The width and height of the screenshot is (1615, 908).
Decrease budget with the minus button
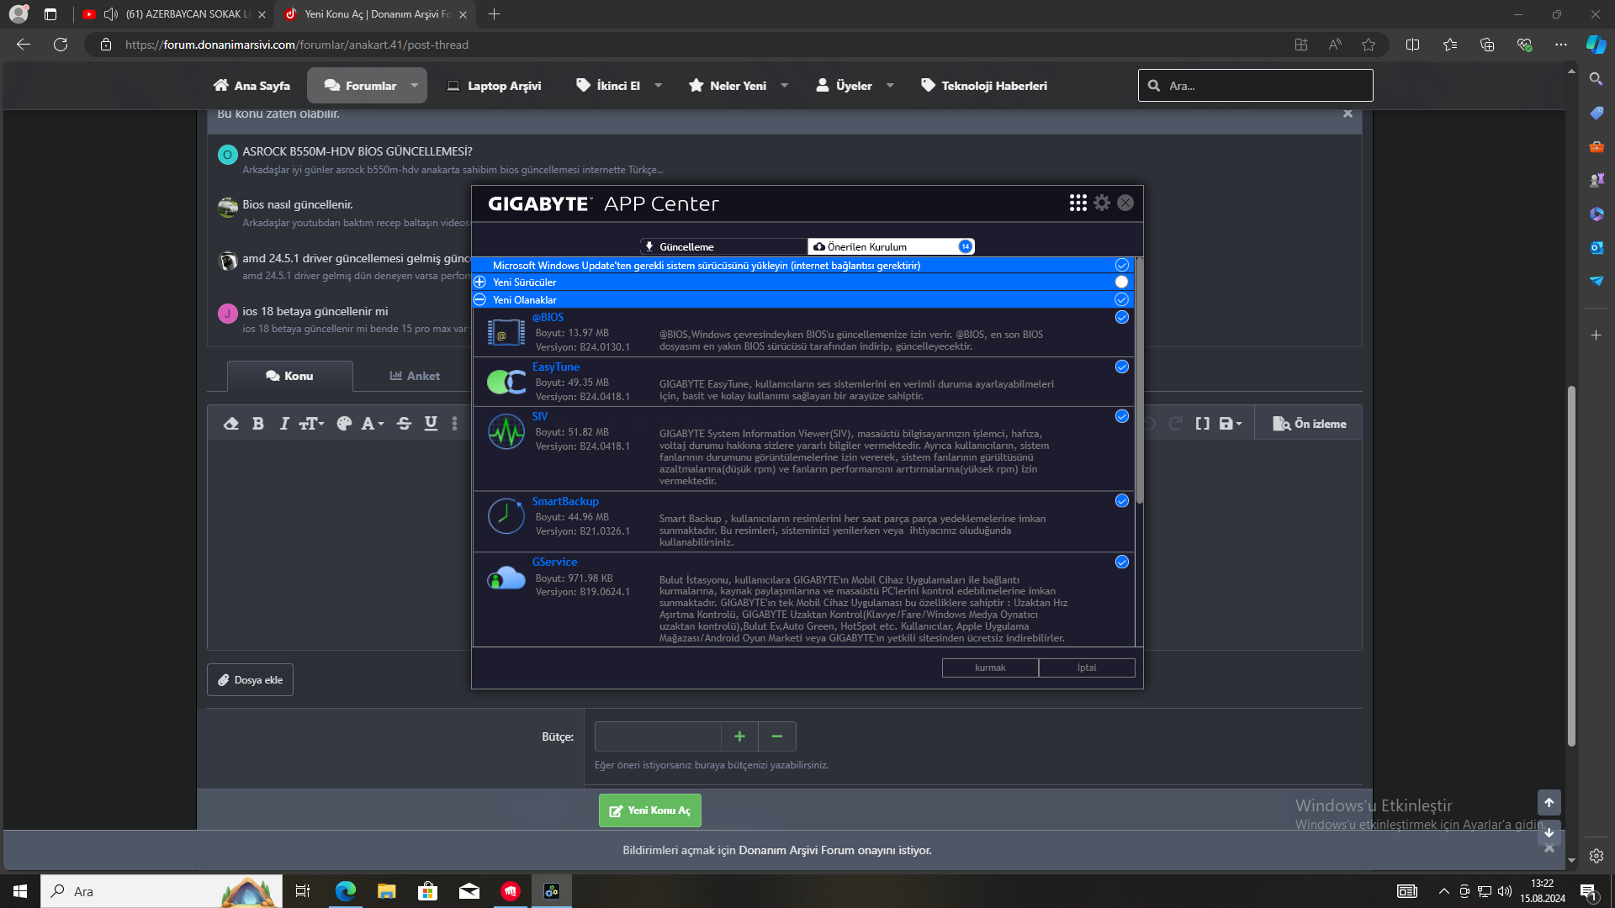click(777, 736)
